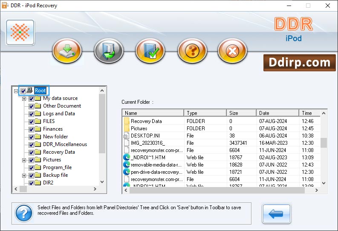Select the Pictures folder label in tree
The height and width of the screenshot is (231, 338).
click(x=52, y=160)
